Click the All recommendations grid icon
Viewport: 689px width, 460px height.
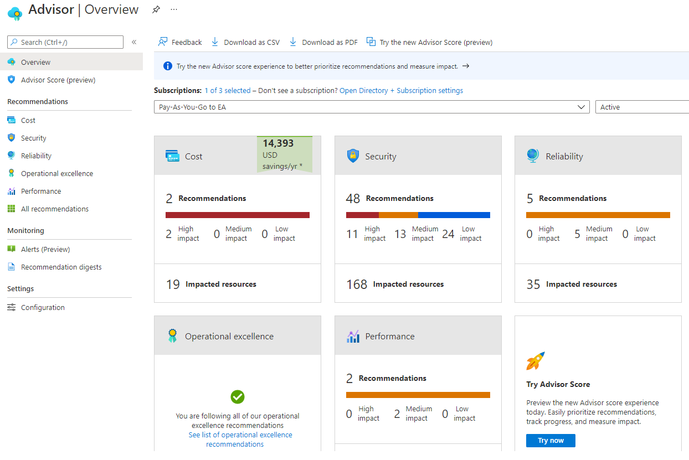pos(11,209)
